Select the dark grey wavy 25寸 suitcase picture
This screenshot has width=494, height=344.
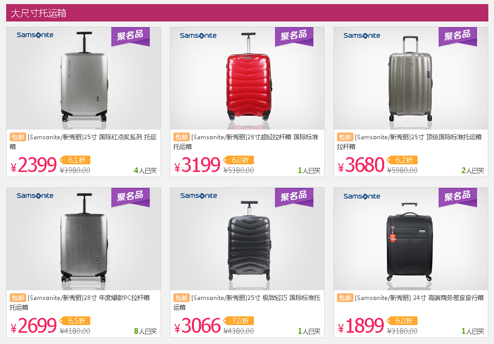click(247, 239)
